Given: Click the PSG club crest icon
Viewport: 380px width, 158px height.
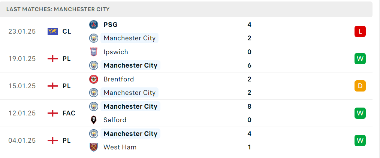Looking at the screenshot, I should coord(94,25).
